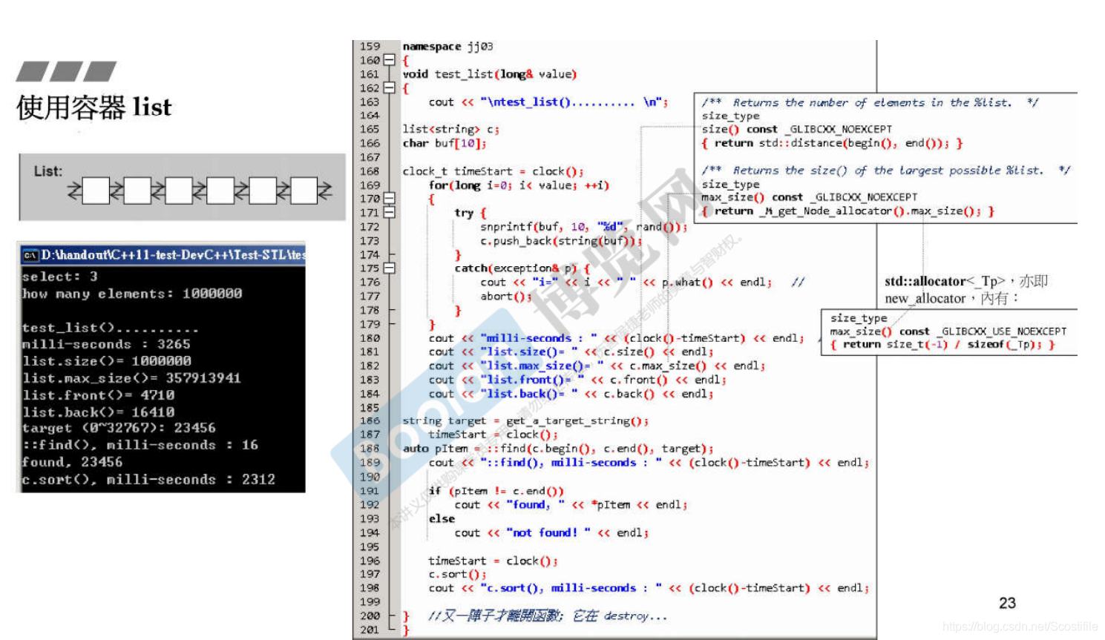Click the 'catch(exception& p)' line
The image size is (1105, 640).
click(522, 268)
